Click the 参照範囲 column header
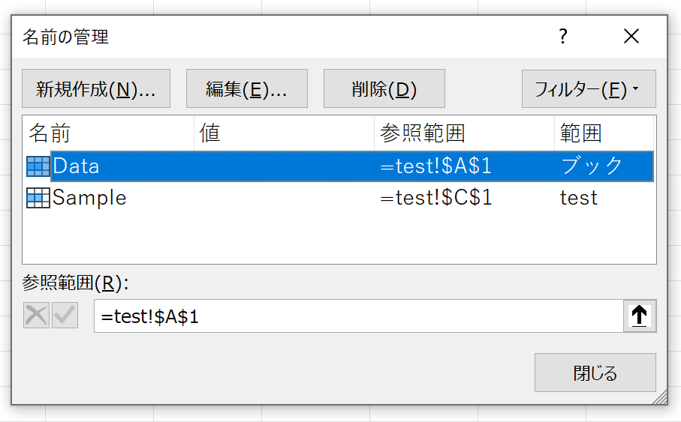The image size is (681, 422). [x=464, y=133]
